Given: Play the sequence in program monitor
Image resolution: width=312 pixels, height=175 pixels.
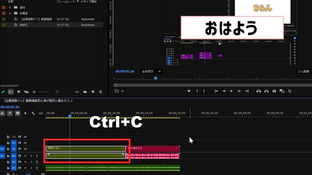Looking at the screenshot, I should 232,91.
